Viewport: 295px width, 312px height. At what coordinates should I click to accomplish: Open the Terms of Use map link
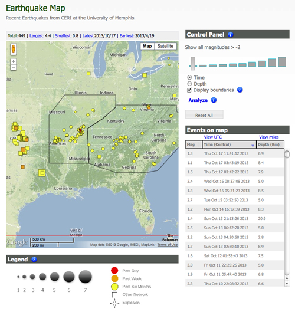168,245
